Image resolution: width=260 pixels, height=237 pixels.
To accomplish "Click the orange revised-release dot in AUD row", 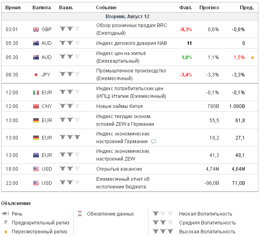I will point(253,57).
